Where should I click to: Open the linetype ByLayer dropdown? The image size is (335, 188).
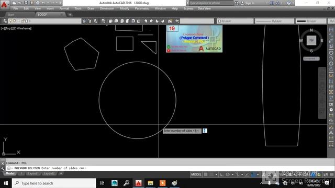[x=274, y=21]
